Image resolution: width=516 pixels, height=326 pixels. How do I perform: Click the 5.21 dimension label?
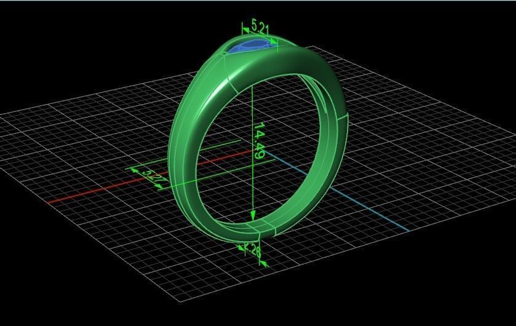pyautogui.click(x=260, y=28)
